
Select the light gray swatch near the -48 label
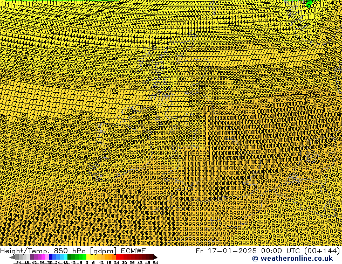(x=24, y=257)
